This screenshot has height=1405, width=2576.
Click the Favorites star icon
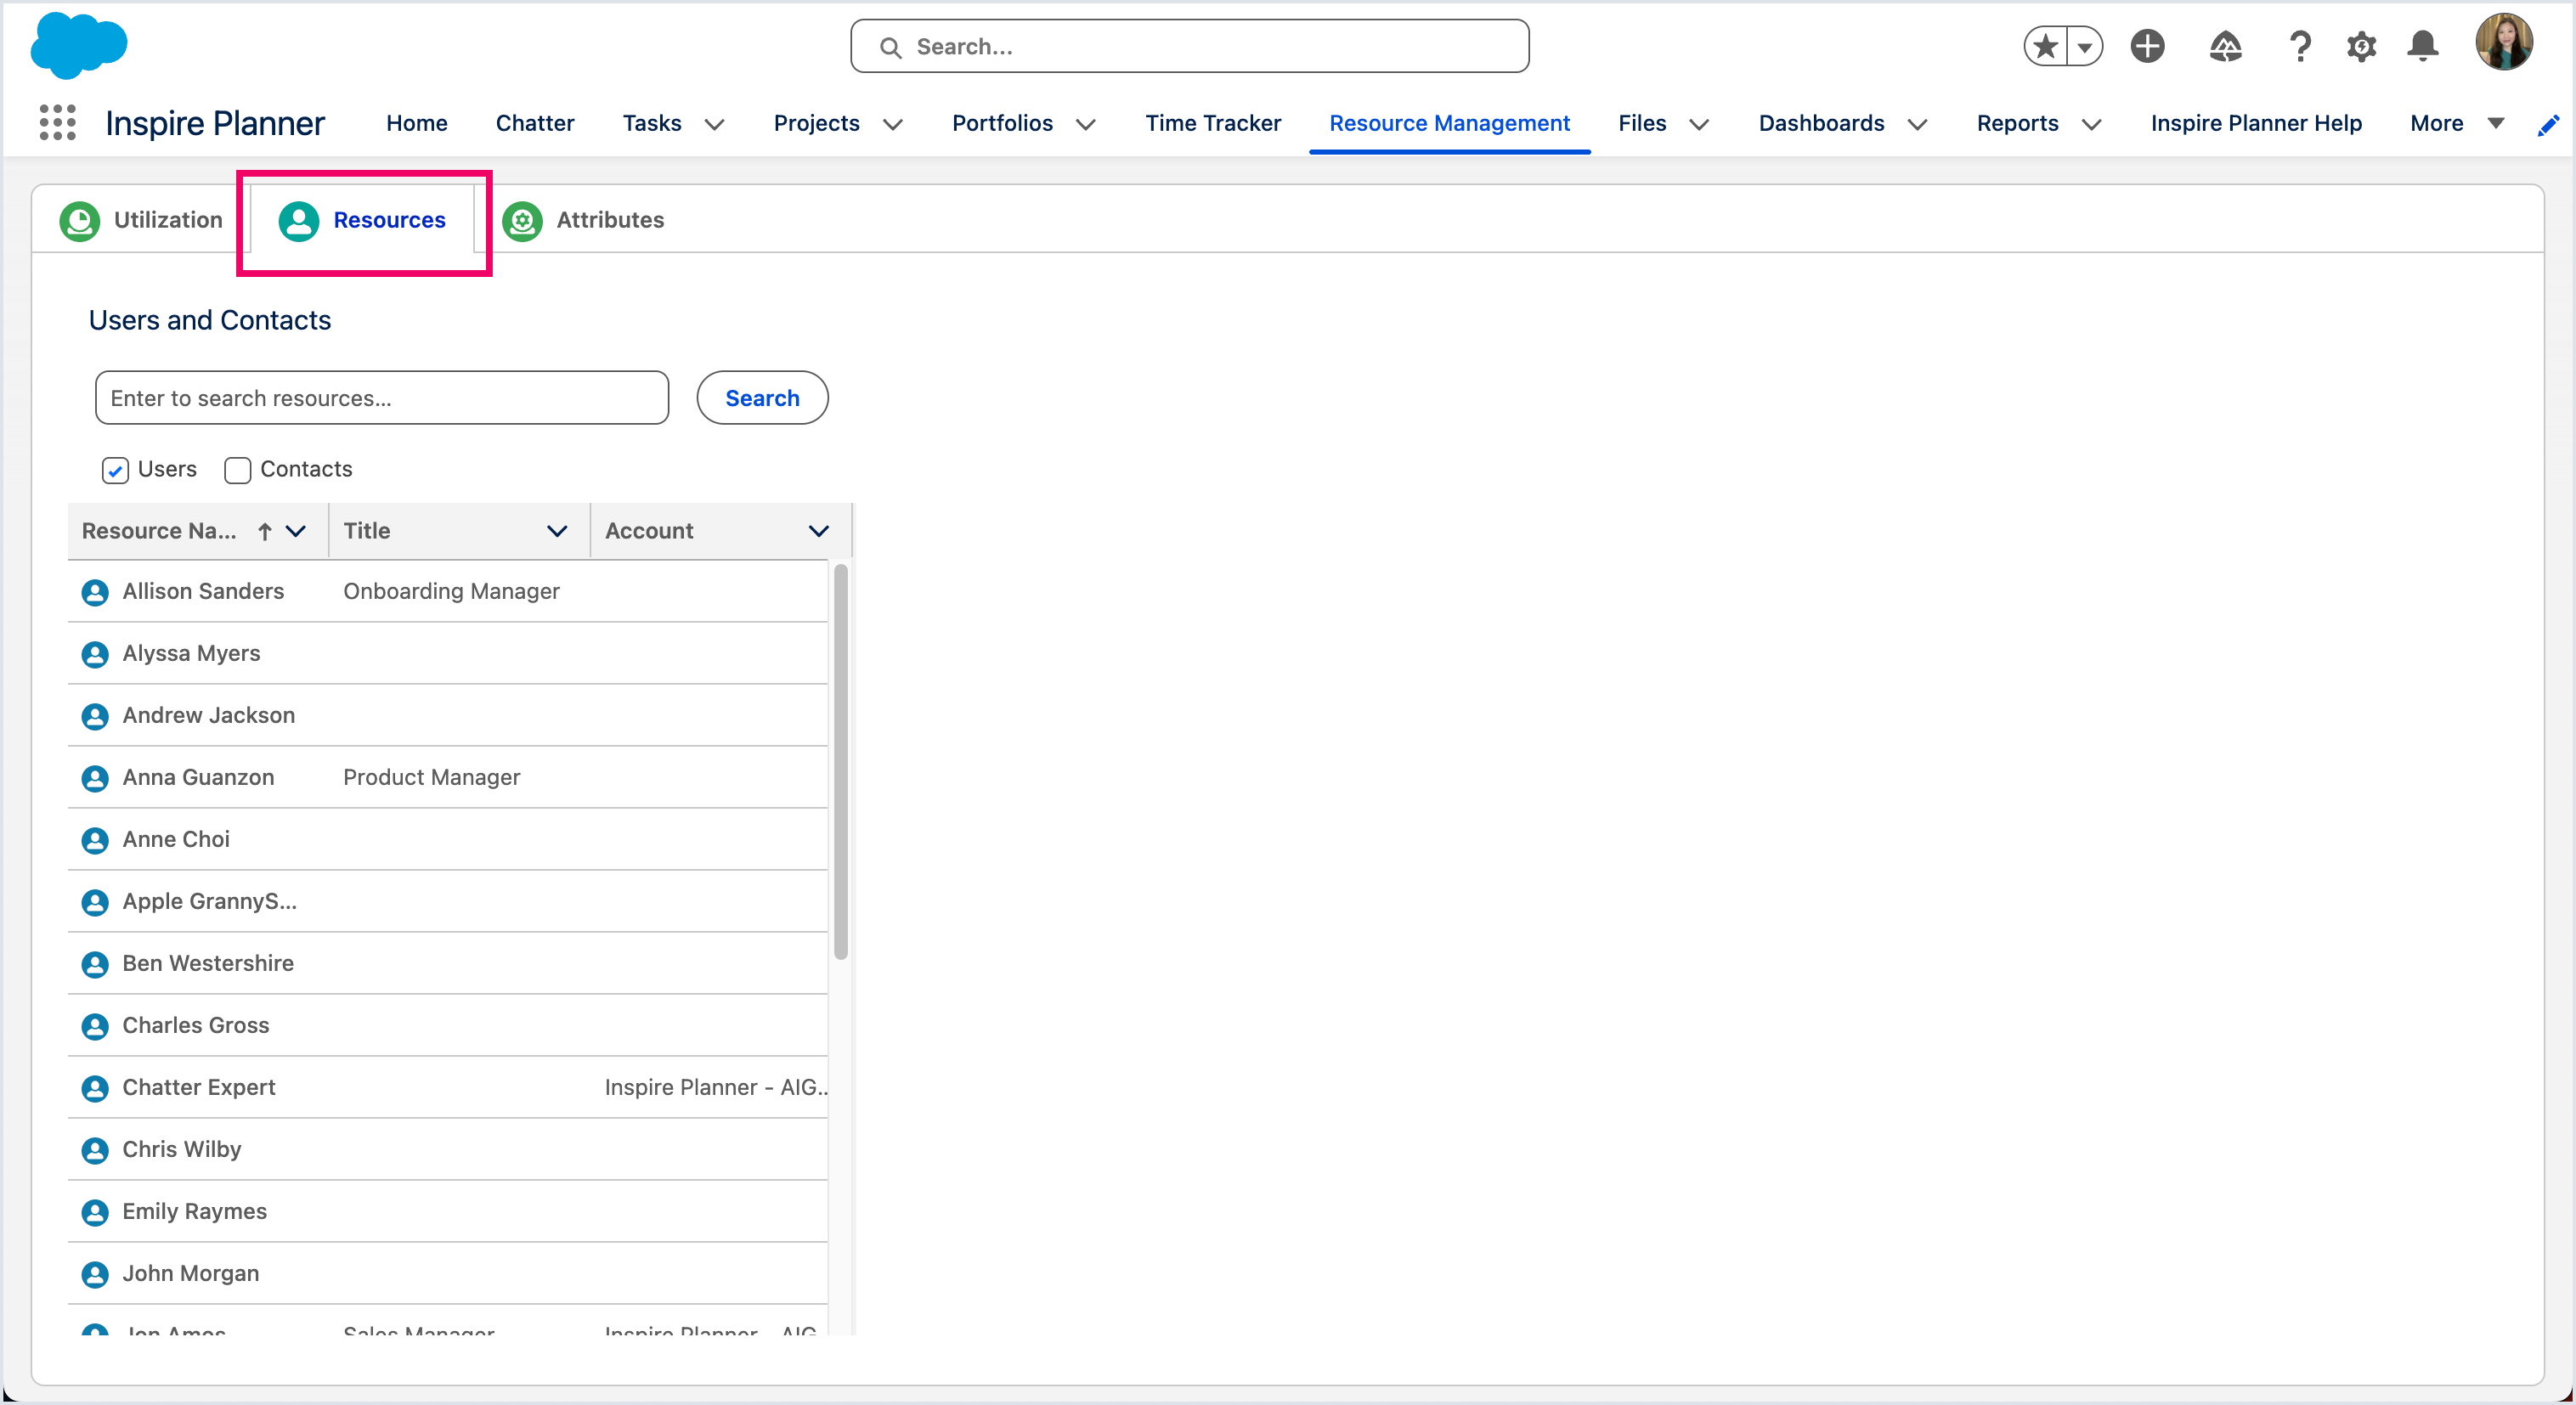tap(2045, 46)
